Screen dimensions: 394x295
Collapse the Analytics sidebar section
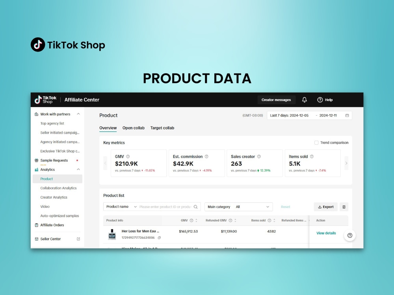(x=78, y=170)
